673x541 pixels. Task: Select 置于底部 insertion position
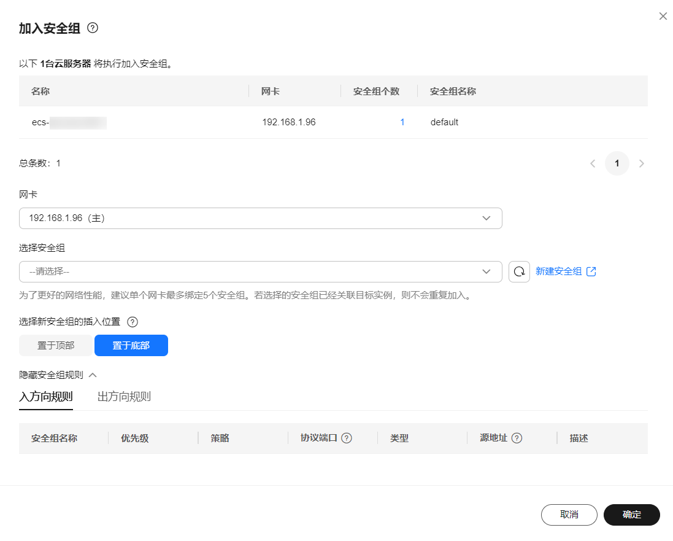click(x=131, y=345)
